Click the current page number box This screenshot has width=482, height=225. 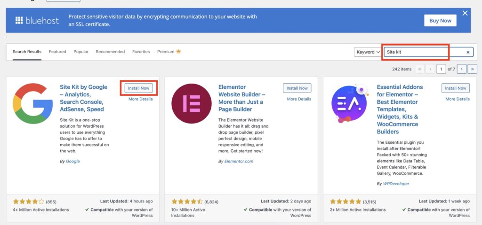(x=441, y=69)
